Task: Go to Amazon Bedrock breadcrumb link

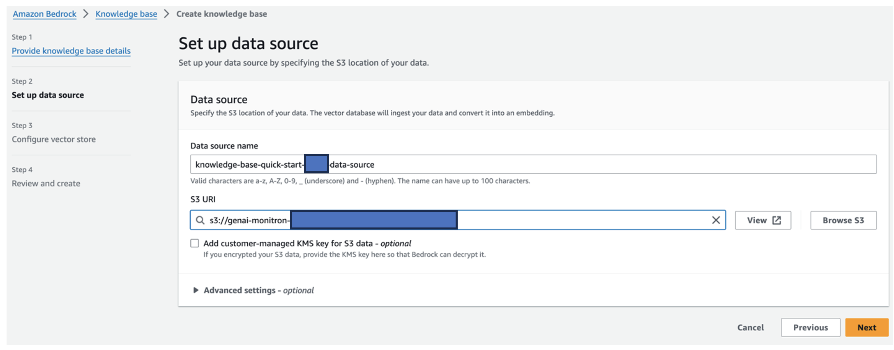Action: [x=44, y=14]
